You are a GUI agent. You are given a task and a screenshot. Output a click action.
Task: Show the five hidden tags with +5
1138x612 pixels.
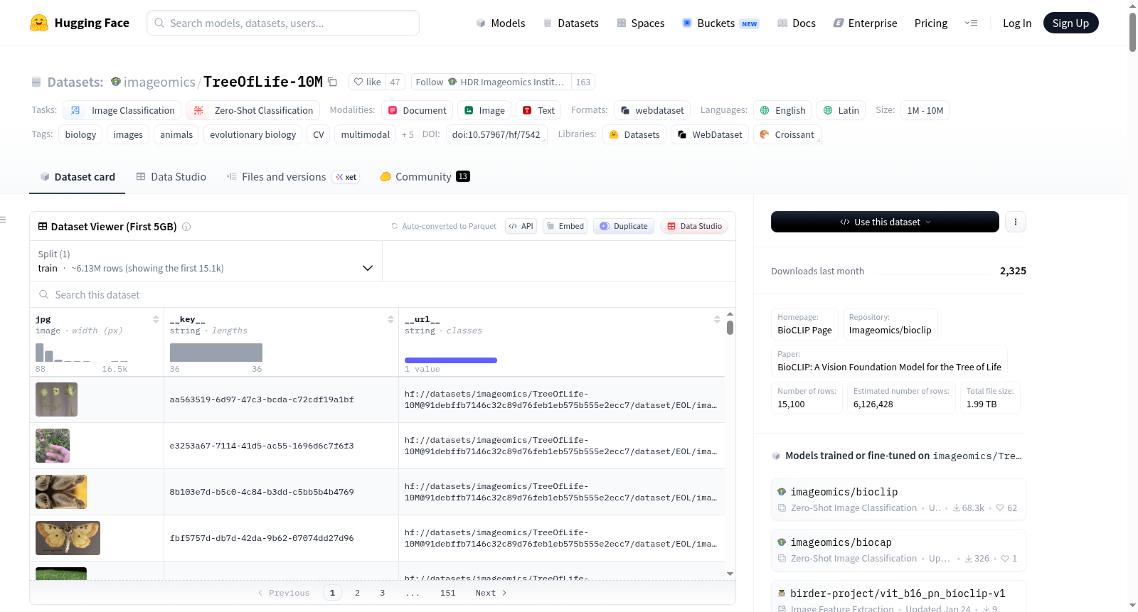[408, 134]
